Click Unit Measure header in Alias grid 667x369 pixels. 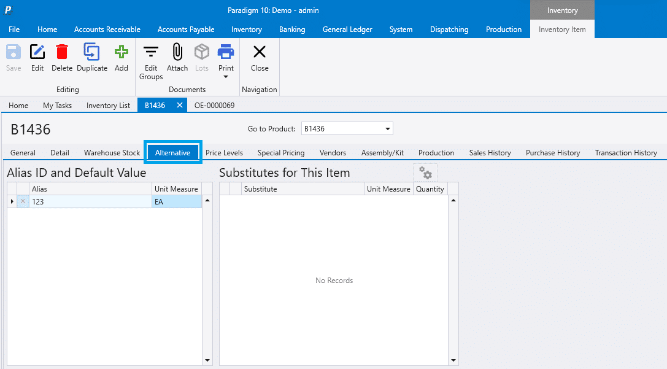pos(176,189)
